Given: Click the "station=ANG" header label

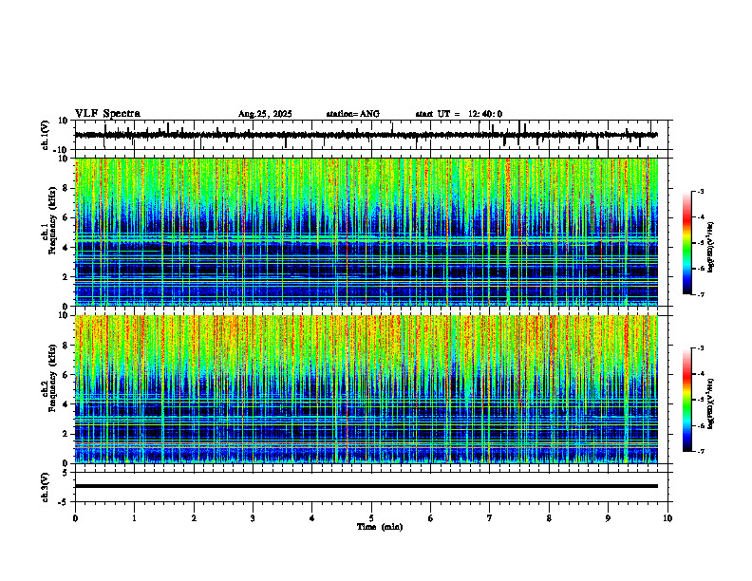Looking at the screenshot, I should pos(353,114).
